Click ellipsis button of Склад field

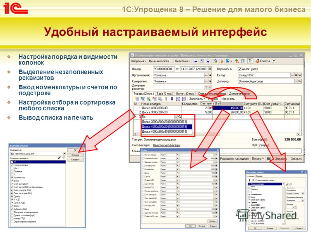pos(292,75)
